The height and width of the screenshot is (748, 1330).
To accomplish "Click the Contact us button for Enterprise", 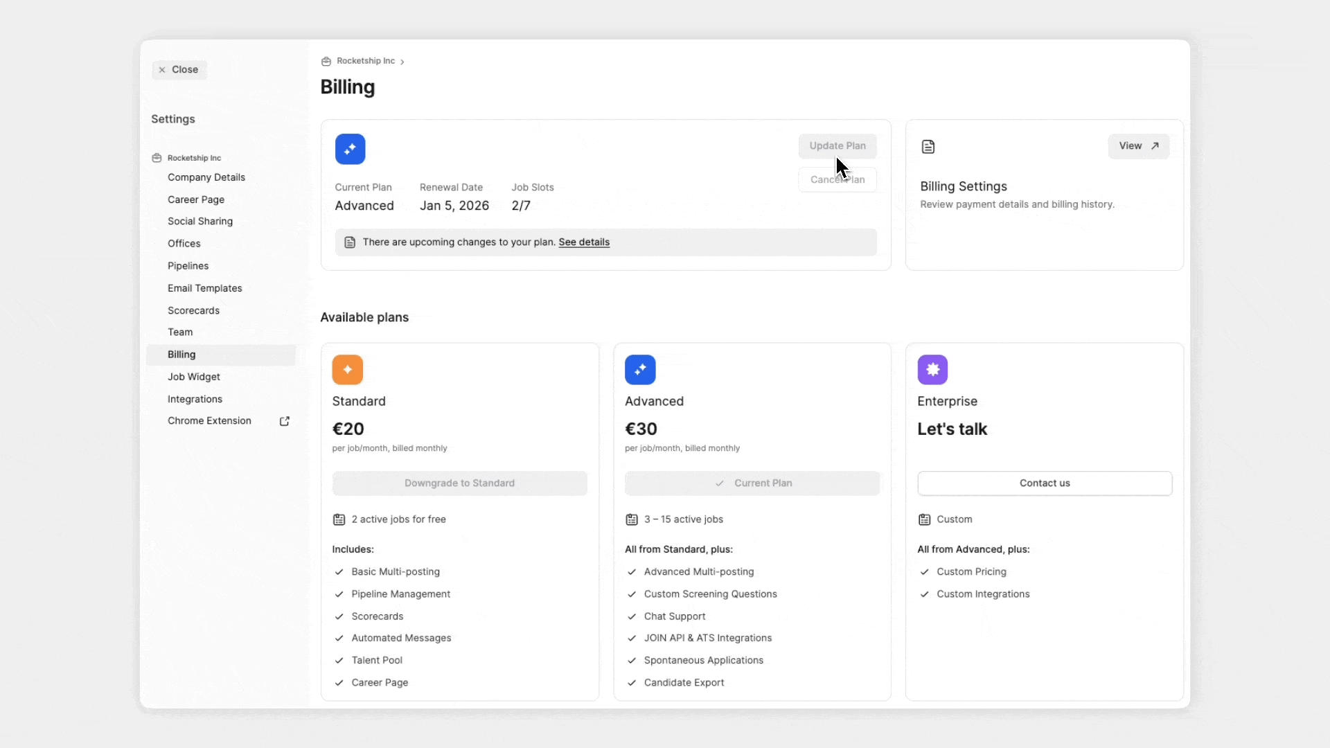I will [x=1044, y=483].
